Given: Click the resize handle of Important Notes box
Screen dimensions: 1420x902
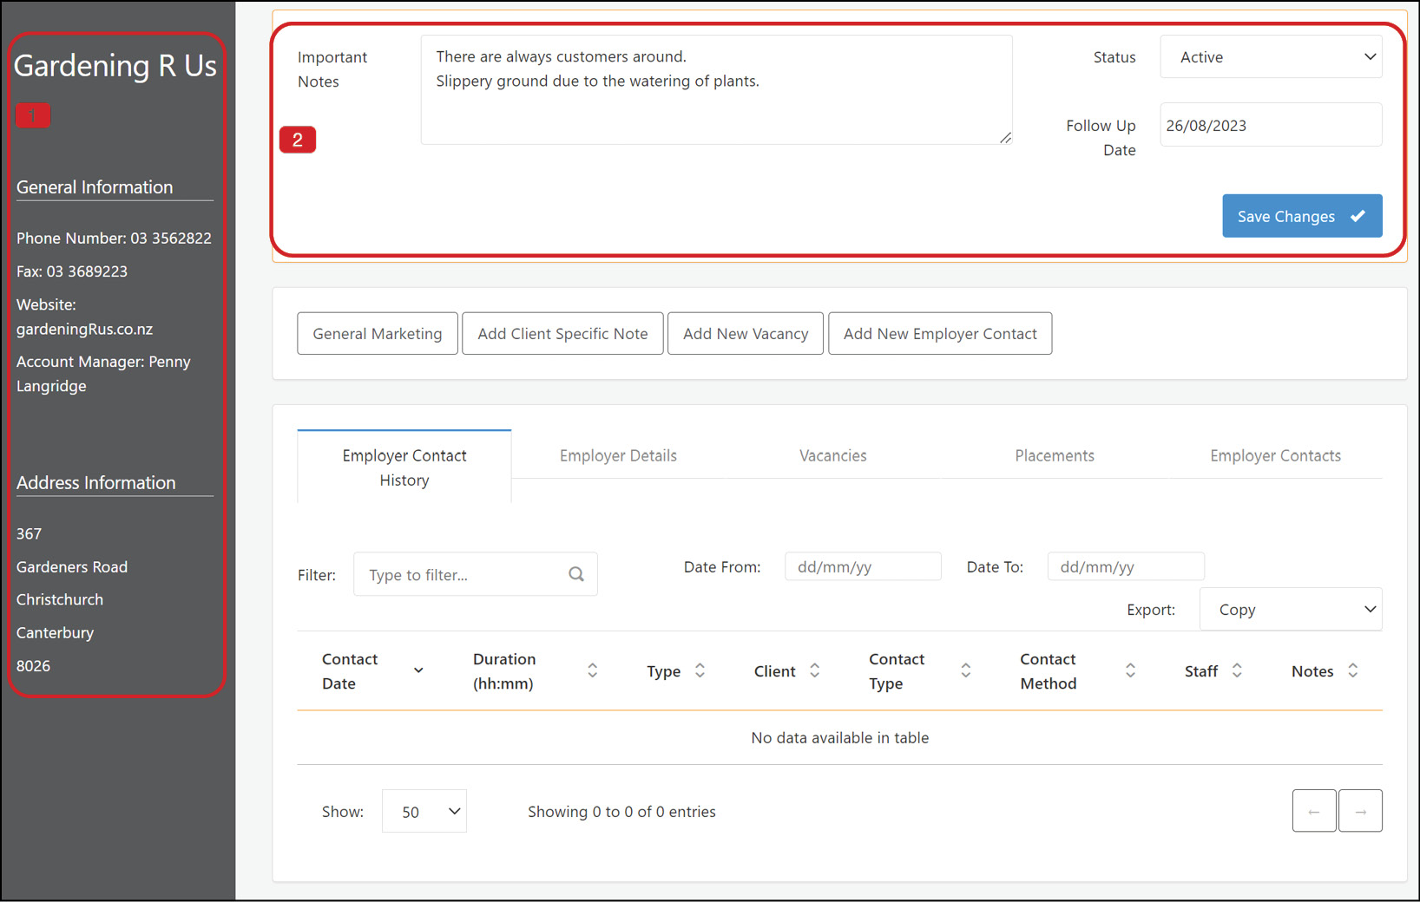Looking at the screenshot, I should (1005, 137).
